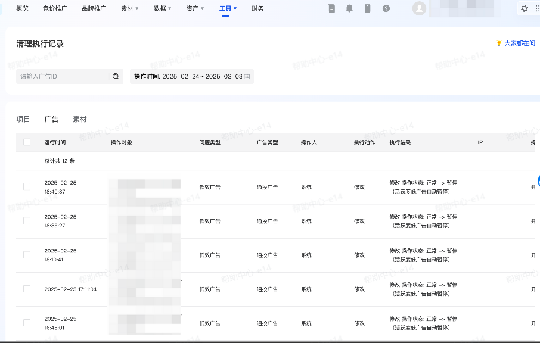Screen dimensions: 540x343
Task: Click the 问题类型 column header
Action: click(x=210, y=142)
